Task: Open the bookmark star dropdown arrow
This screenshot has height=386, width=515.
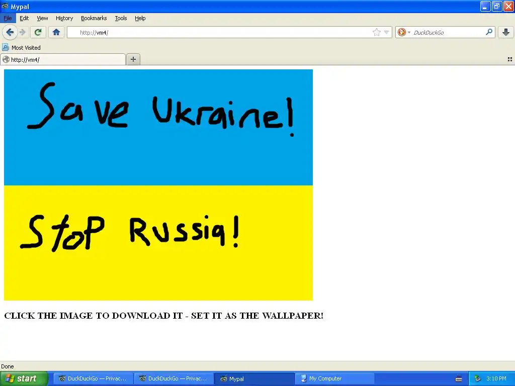Action: pyautogui.click(x=387, y=32)
